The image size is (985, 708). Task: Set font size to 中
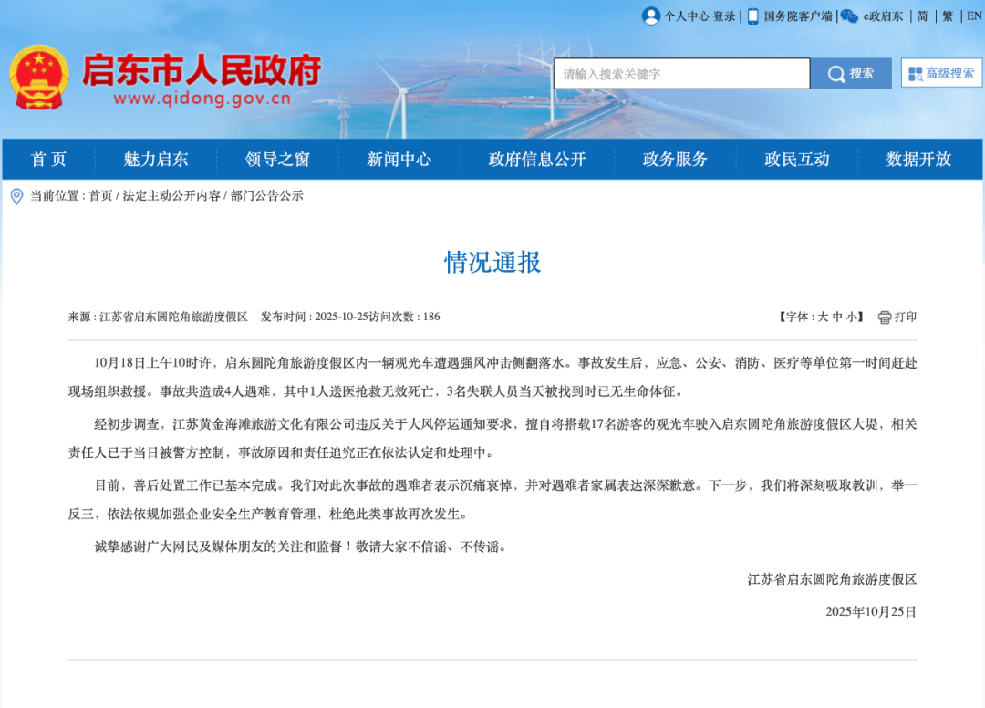pyautogui.click(x=837, y=318)
